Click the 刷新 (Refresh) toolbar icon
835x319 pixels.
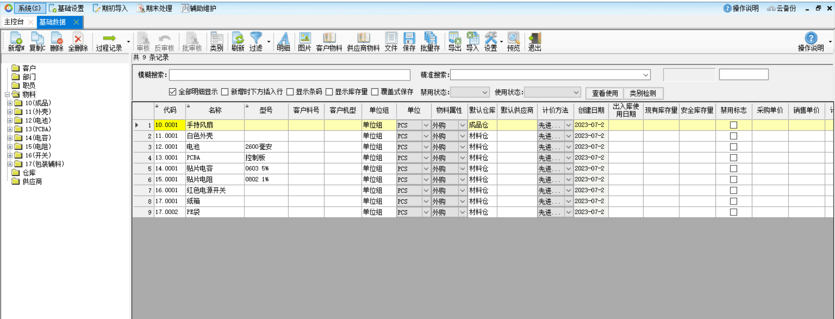[237, 41]
